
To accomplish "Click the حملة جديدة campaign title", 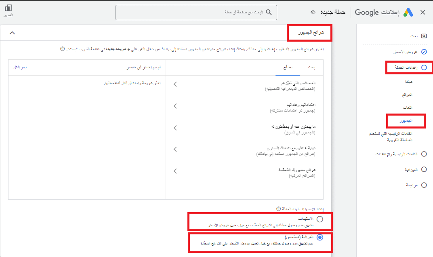I will click(x=333, y=12).
